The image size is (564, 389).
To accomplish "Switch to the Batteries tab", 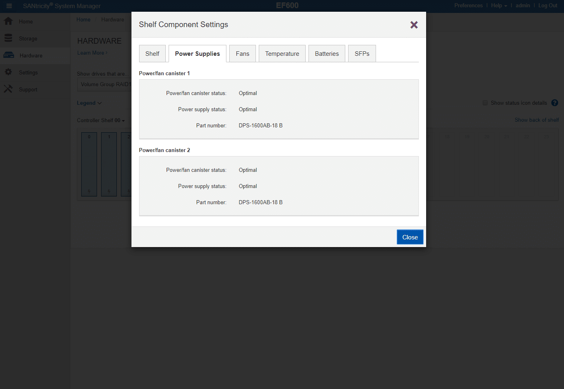I will pos(327,54).
